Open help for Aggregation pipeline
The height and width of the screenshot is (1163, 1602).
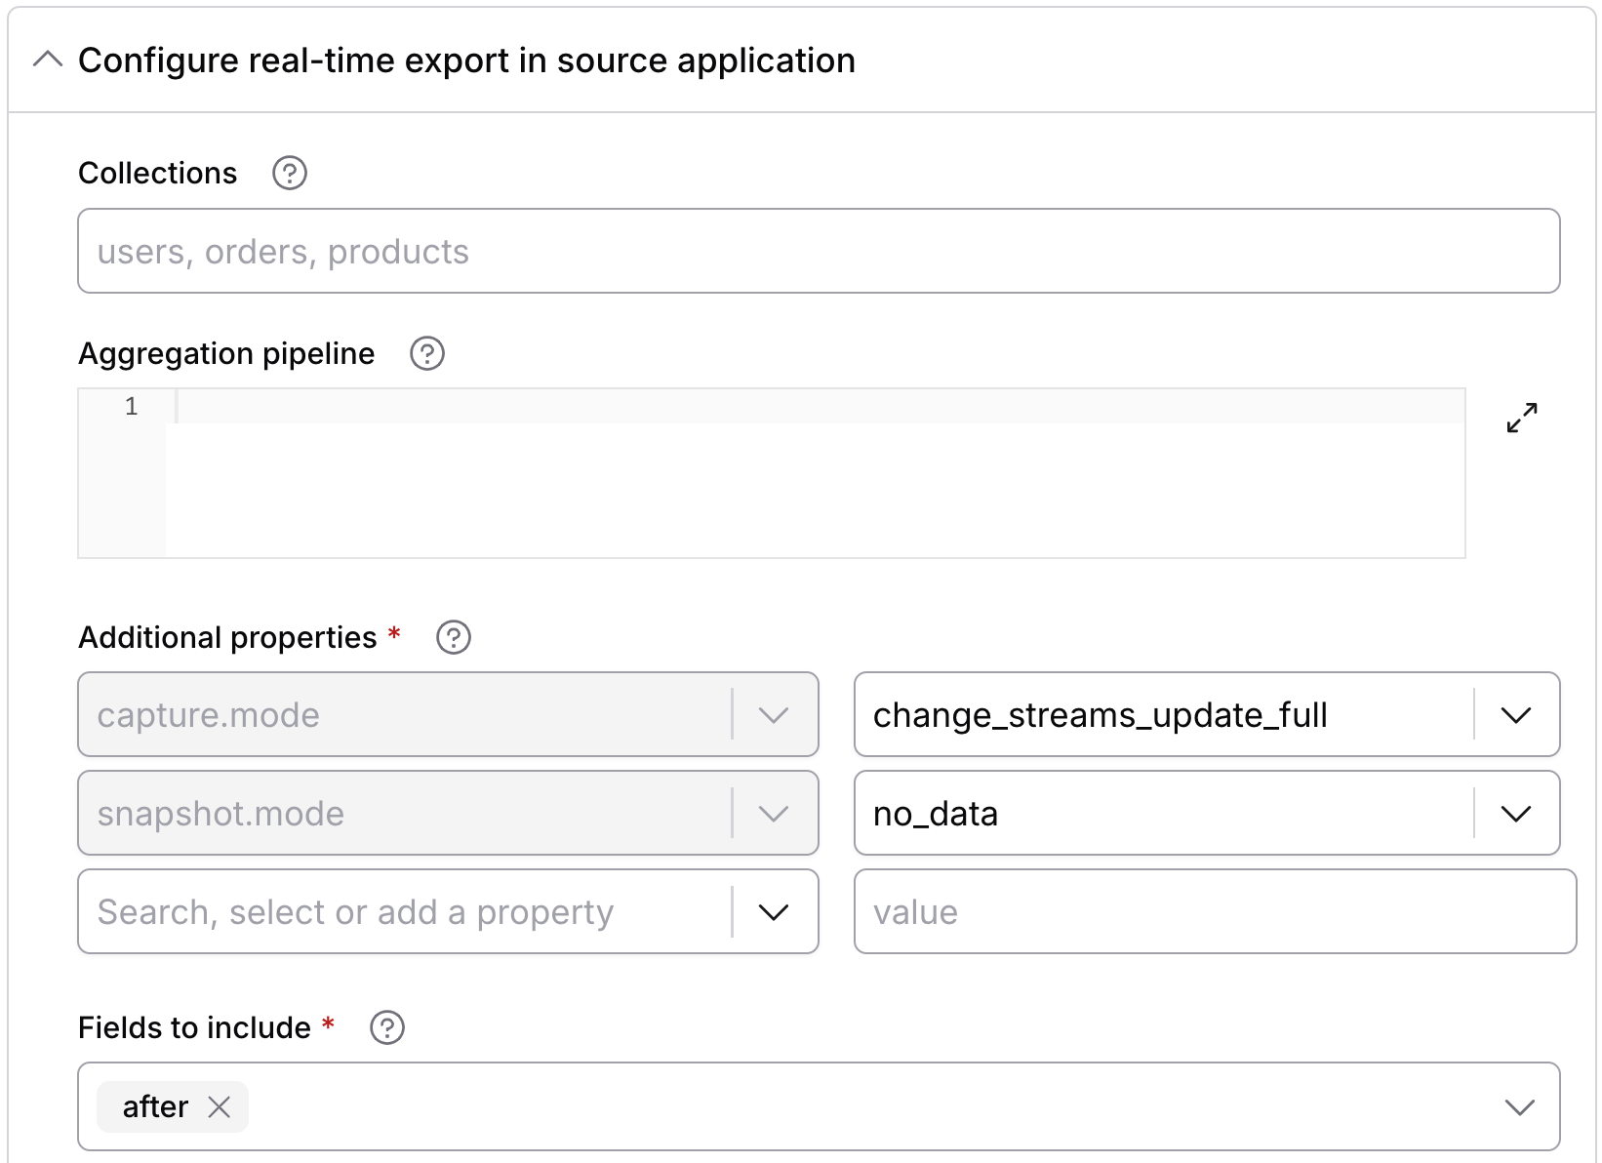click(x=427, y=353)
